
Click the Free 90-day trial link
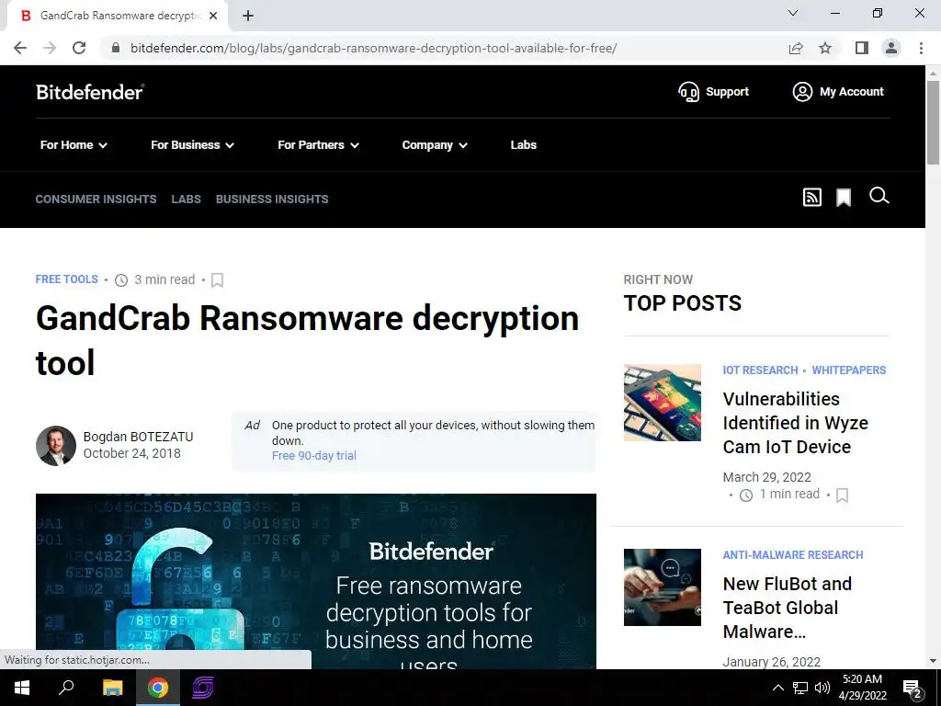[x=314, y=456]
